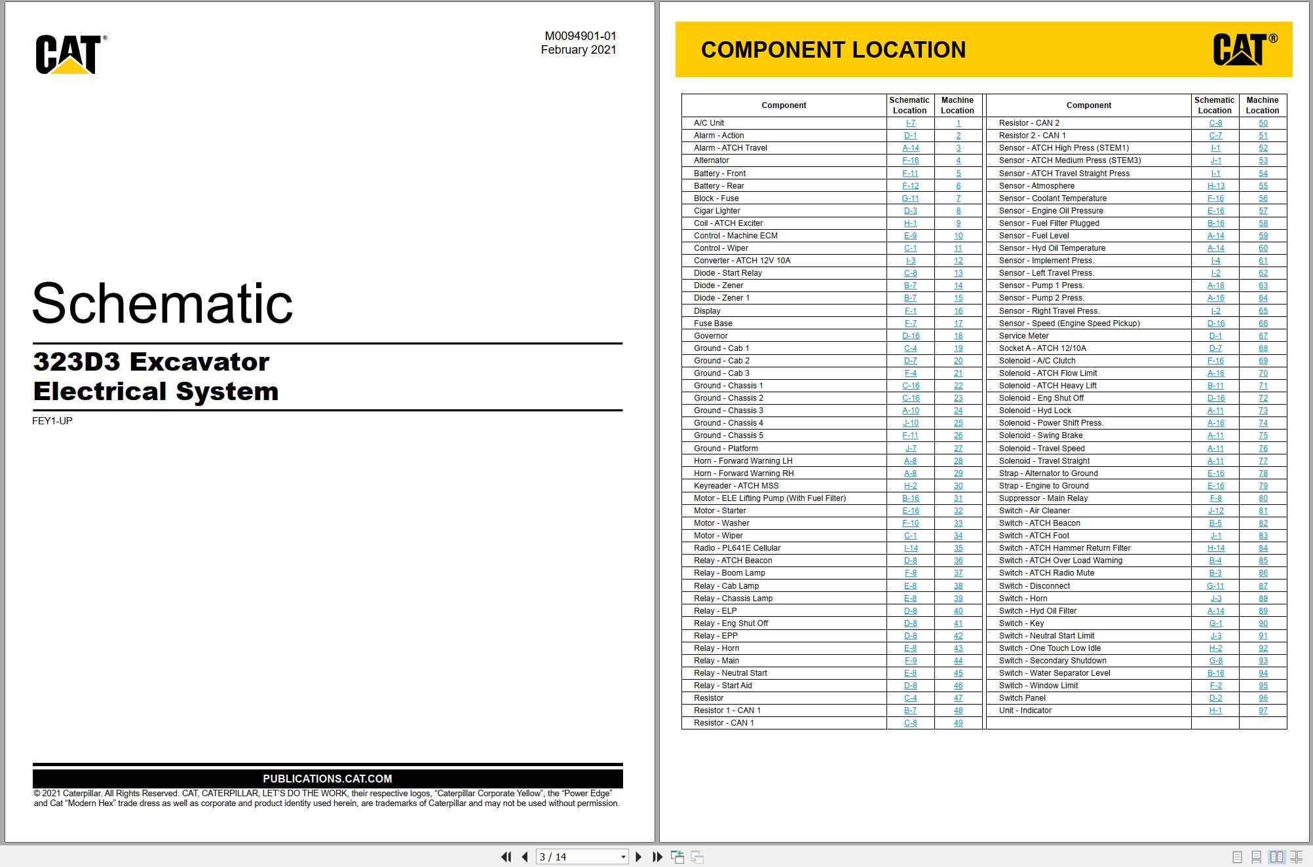Click document number M0094901-01
1313x867 pixels.
580,36
